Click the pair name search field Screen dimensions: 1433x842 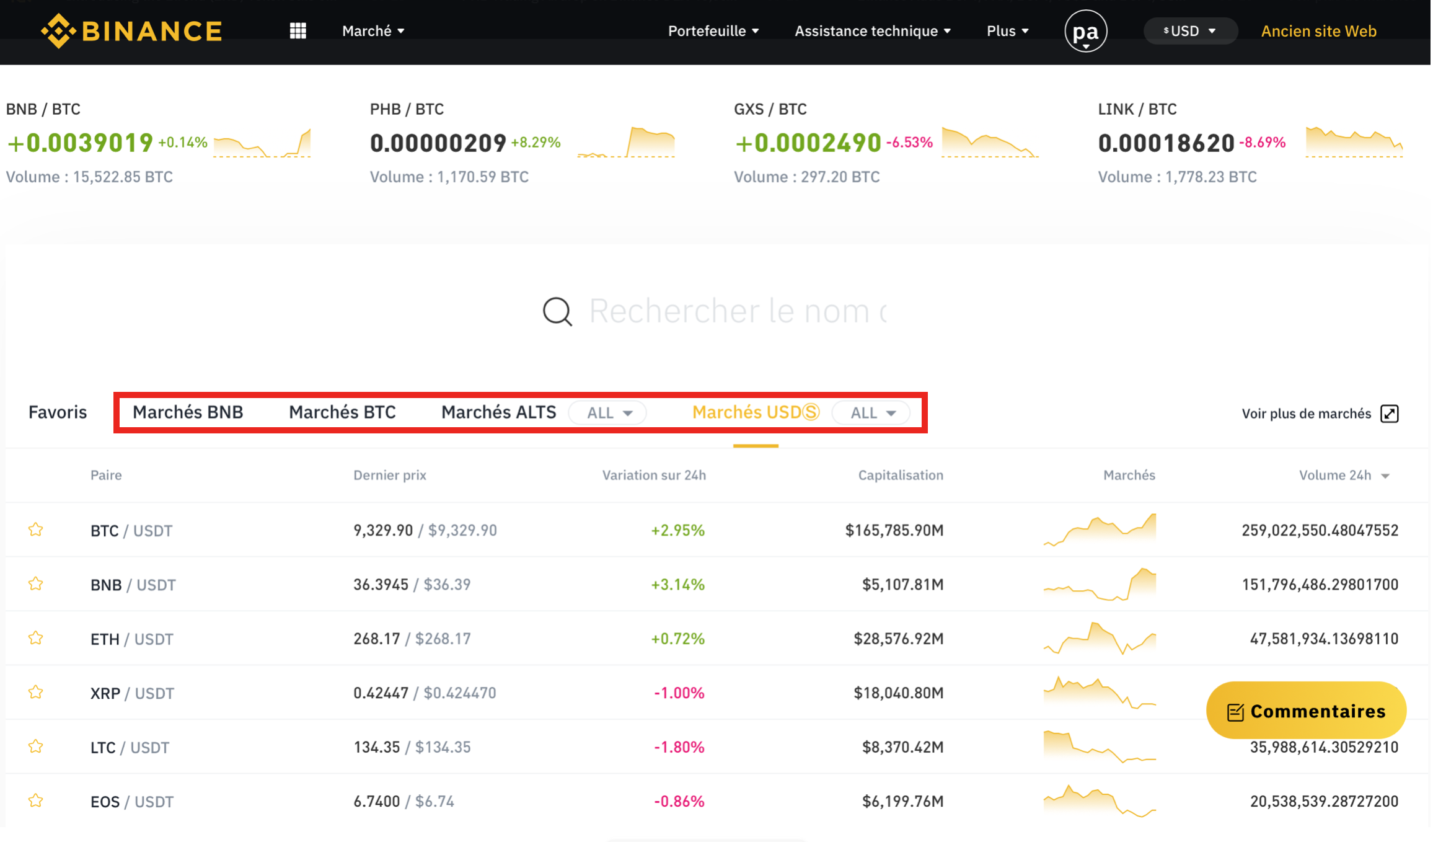pos(738,311)
